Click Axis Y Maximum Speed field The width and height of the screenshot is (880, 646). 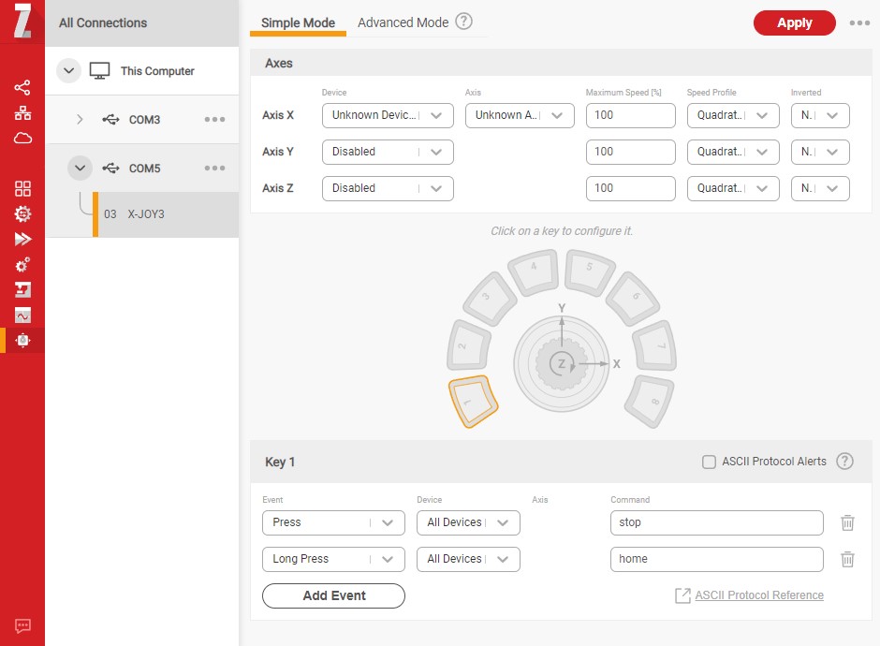[x=630, y=152]
